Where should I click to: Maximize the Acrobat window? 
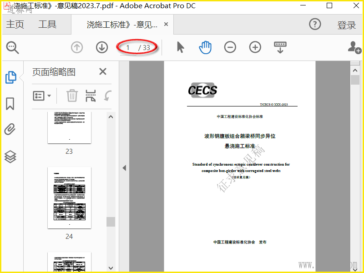pos(329,5)
